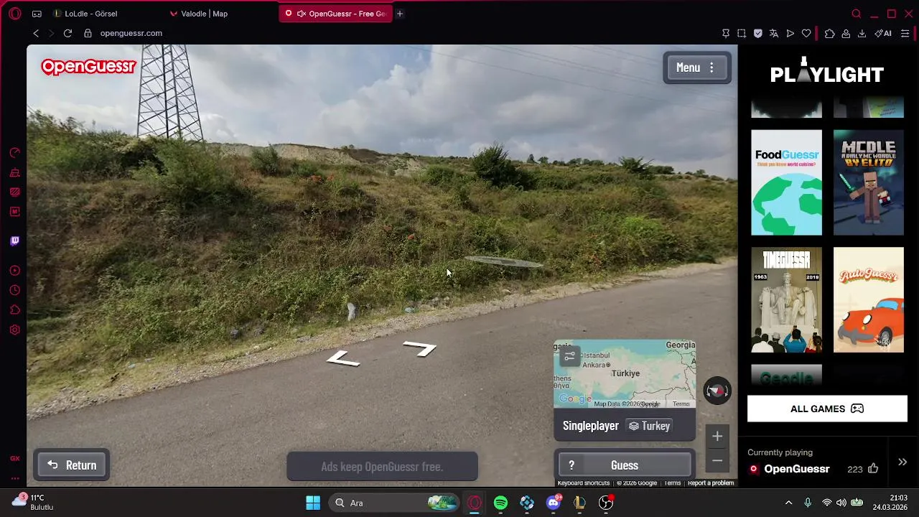This screenshot has width=919, height=517.
Task: Open the player send-arrow icon
Action: tap(790, 33)
